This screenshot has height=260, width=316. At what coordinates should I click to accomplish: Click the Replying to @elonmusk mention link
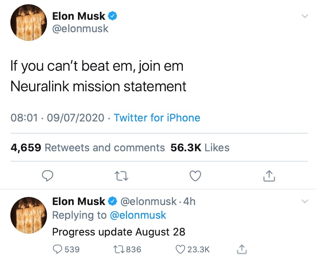(x=138, y=215)
